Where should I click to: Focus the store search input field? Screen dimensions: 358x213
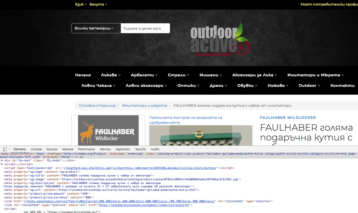click(145, 28)
